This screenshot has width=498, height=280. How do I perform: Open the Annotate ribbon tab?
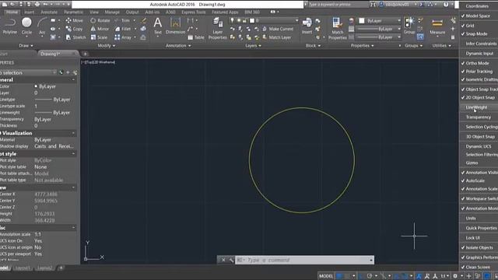(49, 12)
